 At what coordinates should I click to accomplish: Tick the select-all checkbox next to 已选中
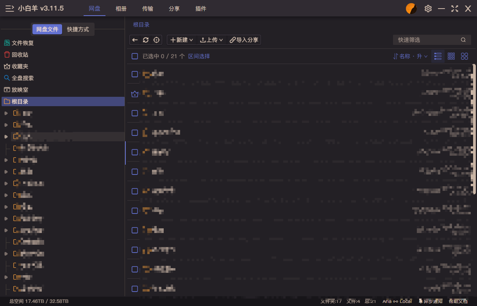(x=135, y=56)
